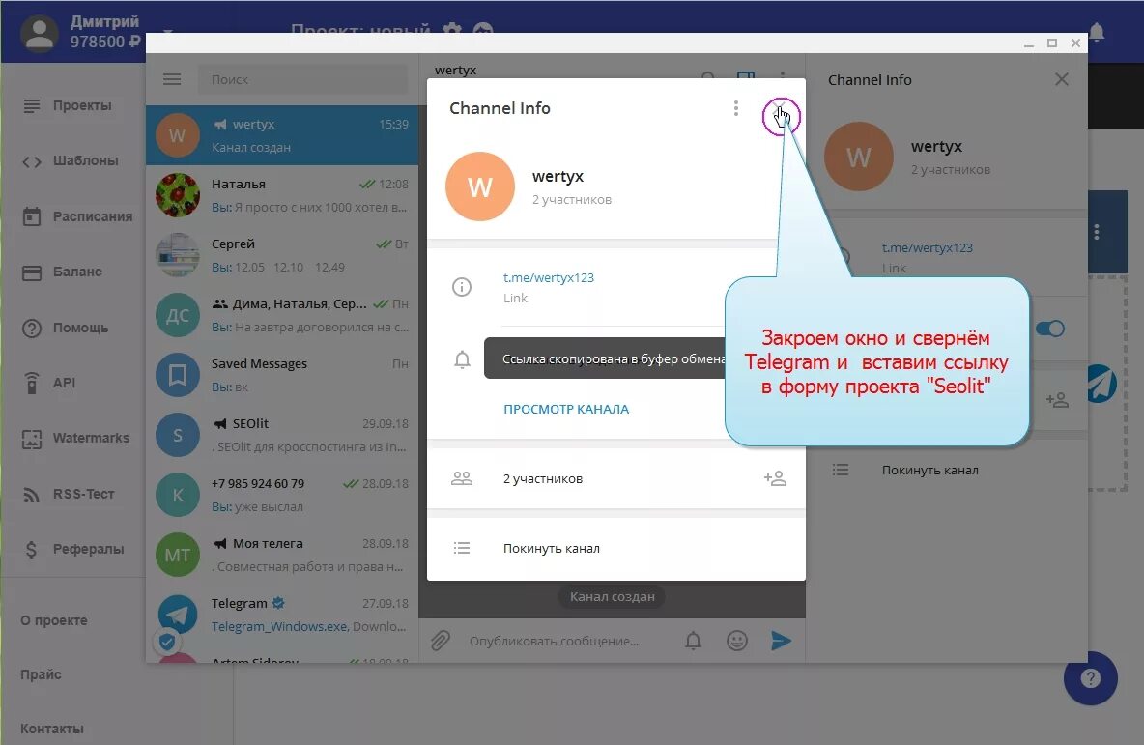Open the verified Telegram chat
The image size is (1144, 745).
pos(282,614)
